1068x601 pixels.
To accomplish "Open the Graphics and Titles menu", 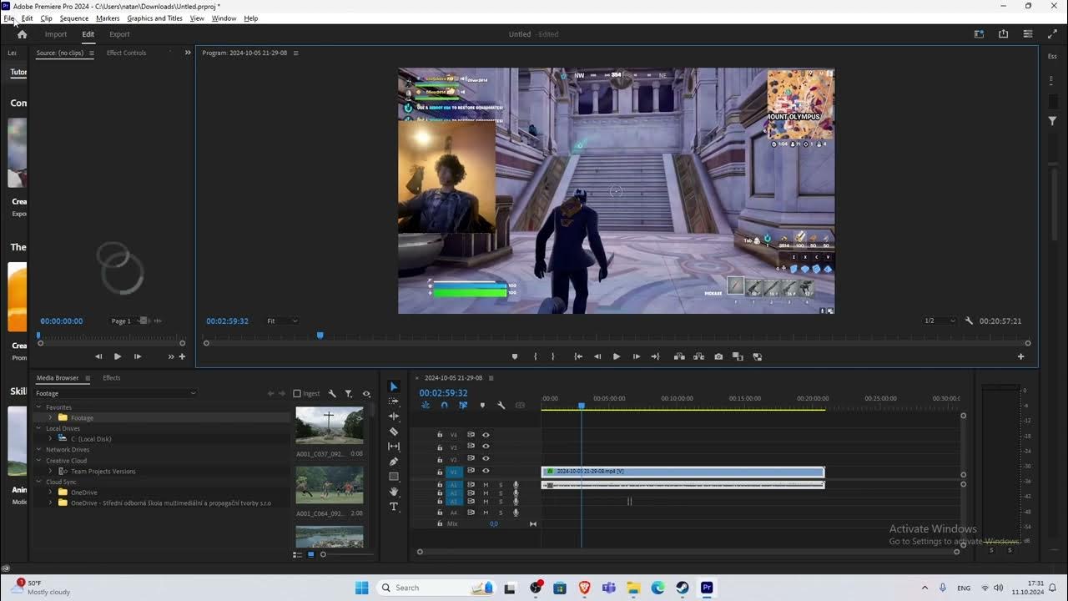I will [x=154, y=18].
